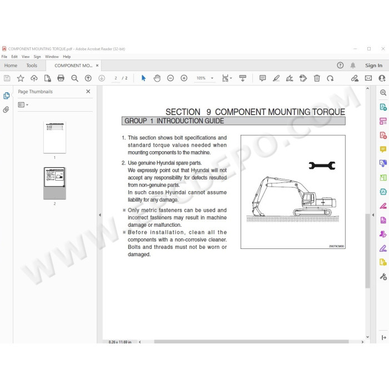Open the yellow Comment tool in right pane
Screen dimensions: 389x389
pos(383,149)
